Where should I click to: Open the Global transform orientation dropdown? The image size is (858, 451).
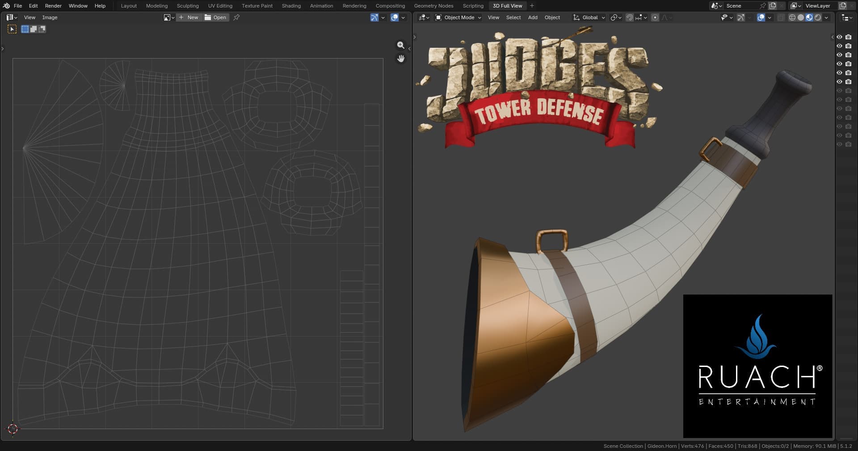click(589, 17)
